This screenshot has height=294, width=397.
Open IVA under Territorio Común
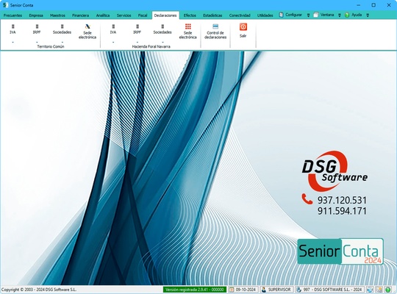(12, 29)
